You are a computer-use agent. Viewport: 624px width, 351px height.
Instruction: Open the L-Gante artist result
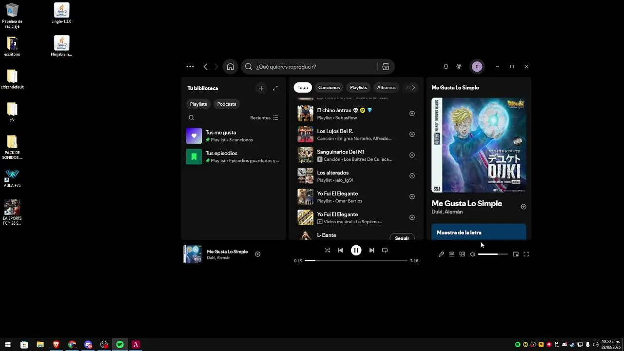(x=356, y=235)
